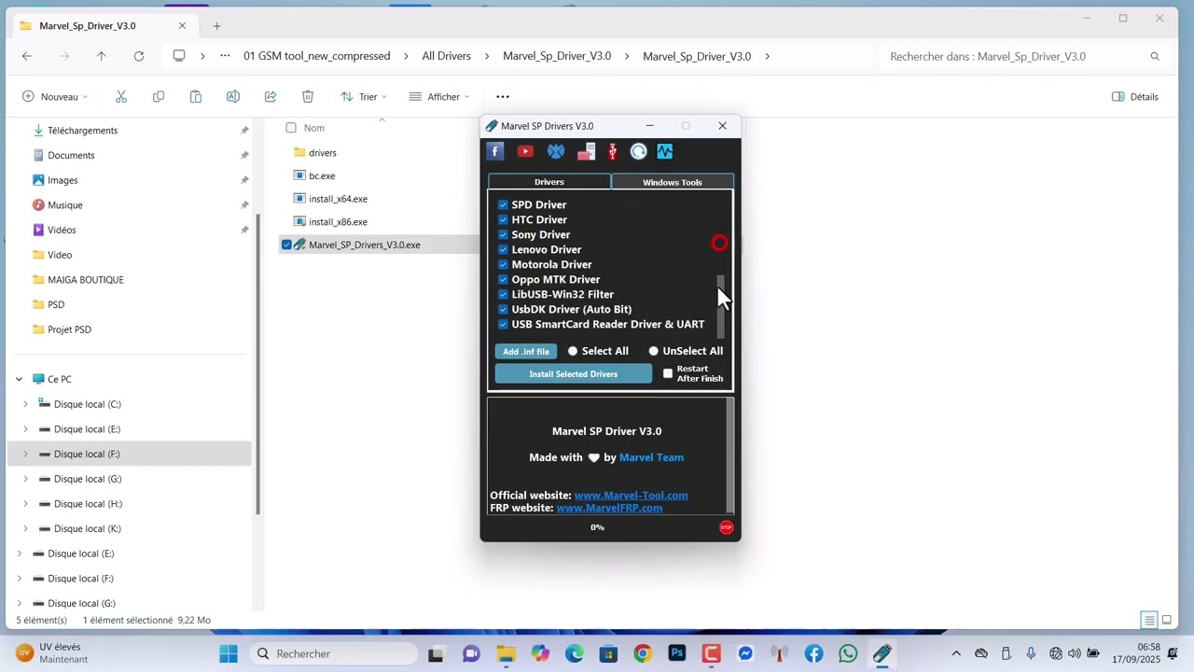
Task: Go back in File Explorer
Action: [x=27, y=56]
